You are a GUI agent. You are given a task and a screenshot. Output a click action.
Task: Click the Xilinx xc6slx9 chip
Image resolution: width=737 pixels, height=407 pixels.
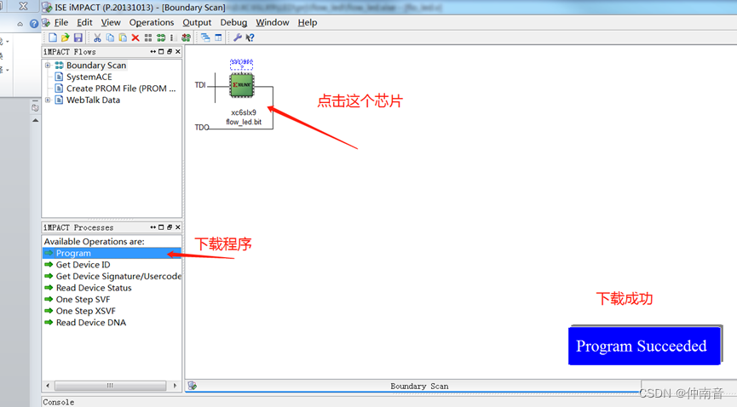[242, 85]
